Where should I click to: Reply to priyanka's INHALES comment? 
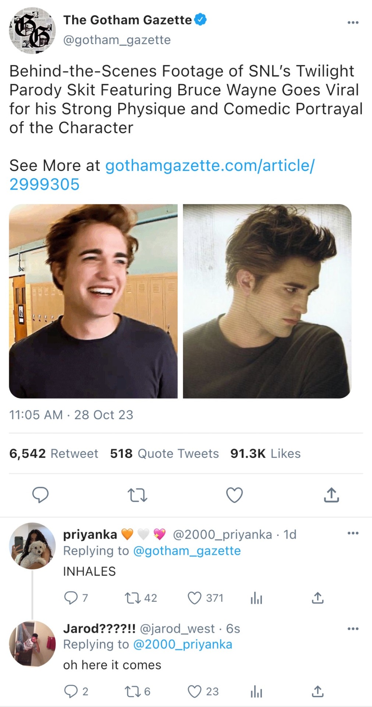pyautogui.click(x=71, y=598)
